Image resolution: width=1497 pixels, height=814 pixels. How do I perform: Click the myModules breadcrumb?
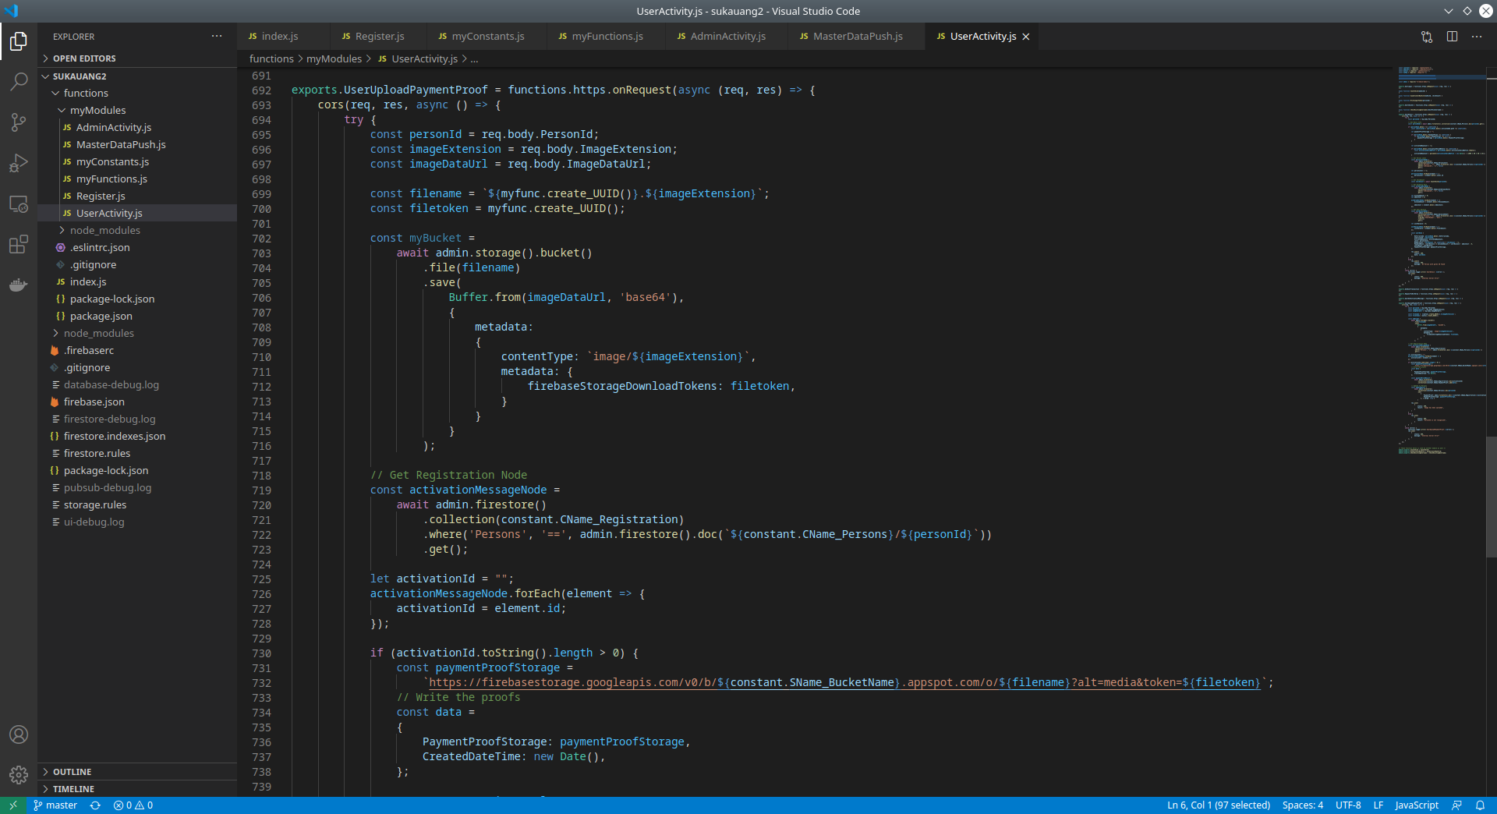(334, 59)
